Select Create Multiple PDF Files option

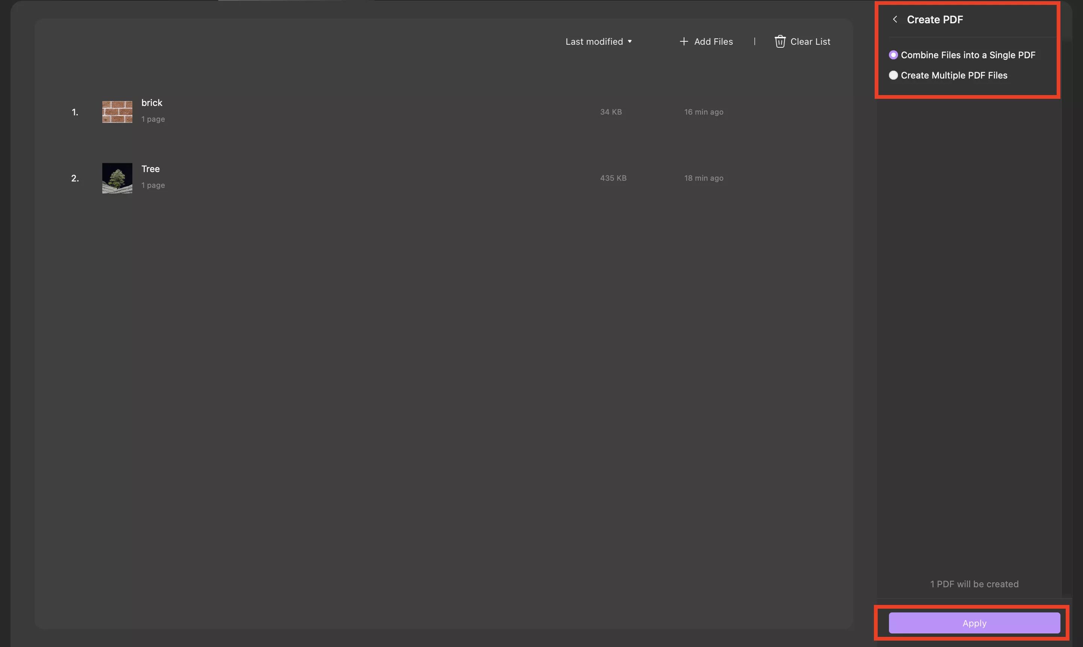pyautogui.click(x=948, y=76)
